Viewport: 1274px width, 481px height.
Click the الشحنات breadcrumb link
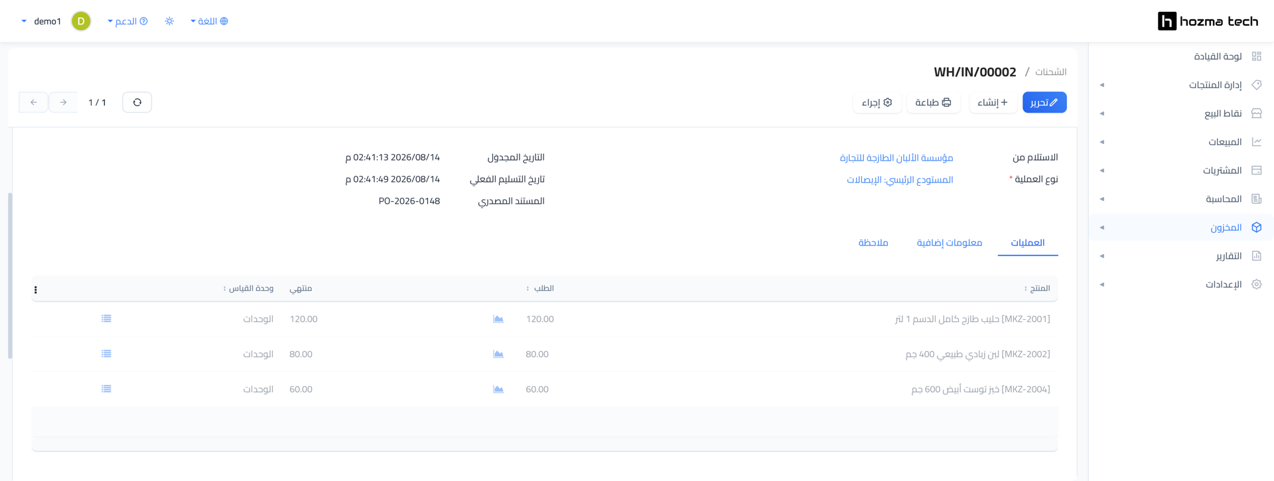click(x=1051, y=72)
